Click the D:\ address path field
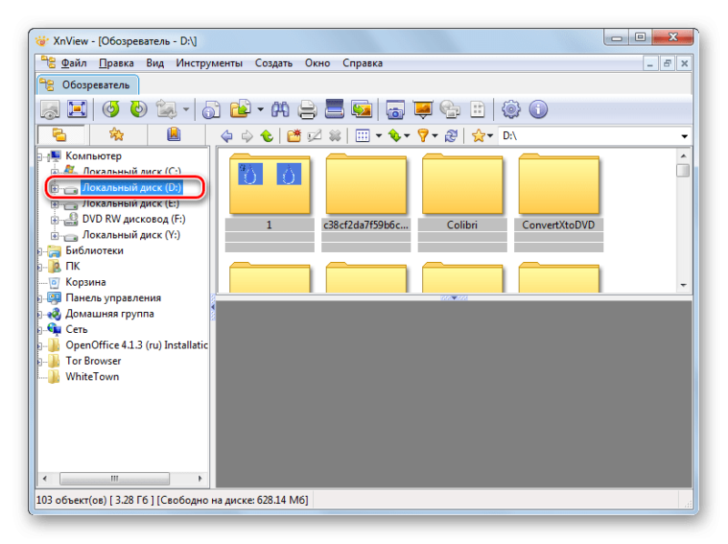This screenshot has height=544, width=728. tap(589, 136)
